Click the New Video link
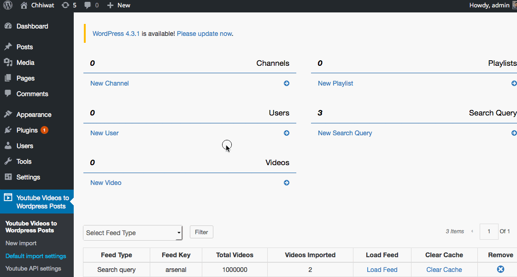This screenshot has width=517, height=277. pyautogui.click(x=106, y=183)
